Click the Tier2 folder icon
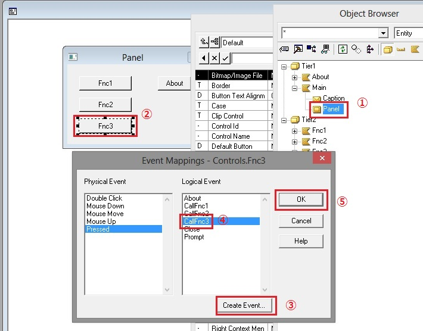Screen dimensions: 423x331 point(295,120)
